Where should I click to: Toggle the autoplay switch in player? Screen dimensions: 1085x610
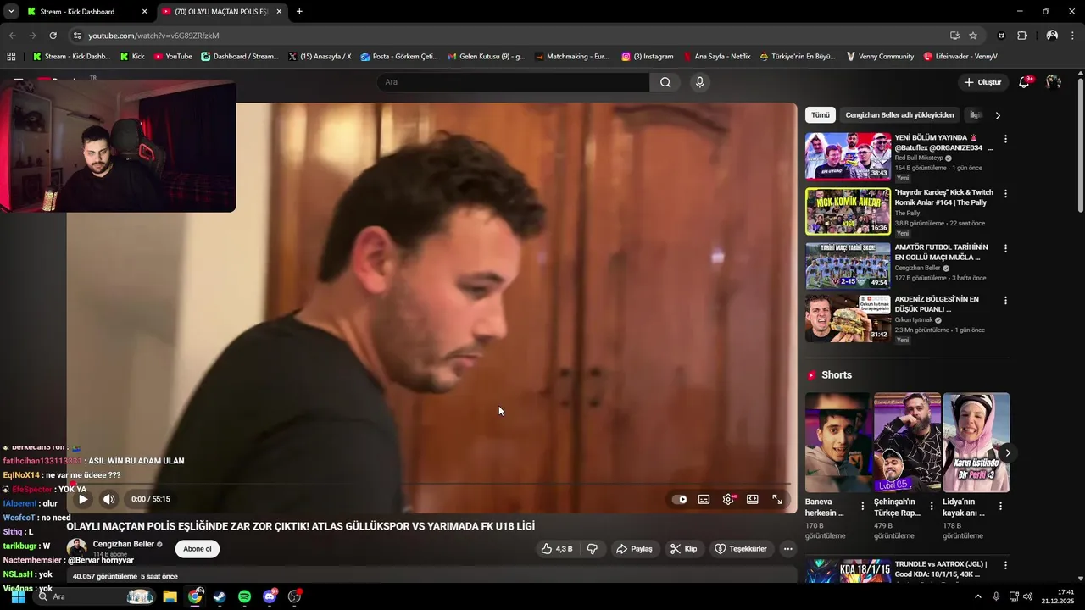click(x=680, y=499)
